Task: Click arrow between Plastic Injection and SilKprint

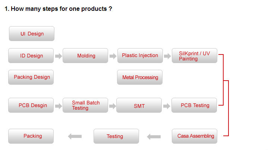Action: click(x=167, y=56)
